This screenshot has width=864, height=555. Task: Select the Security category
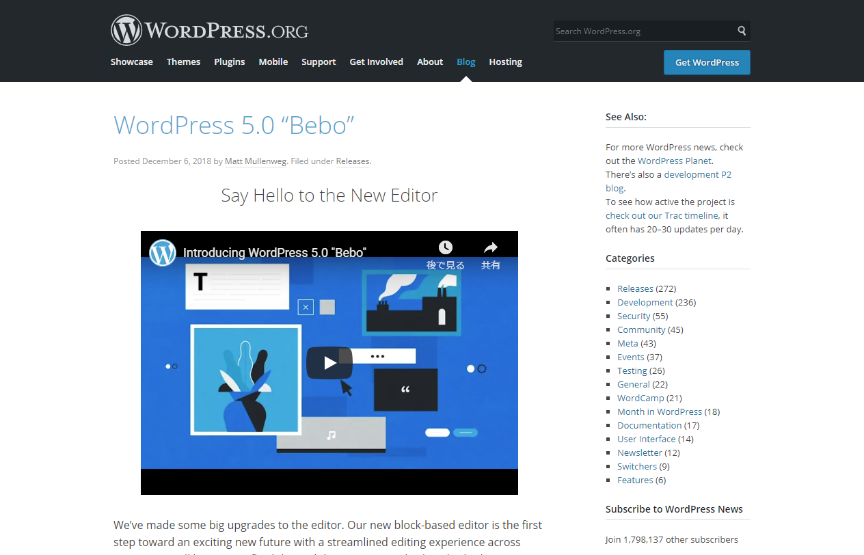[x=634, y=316]
